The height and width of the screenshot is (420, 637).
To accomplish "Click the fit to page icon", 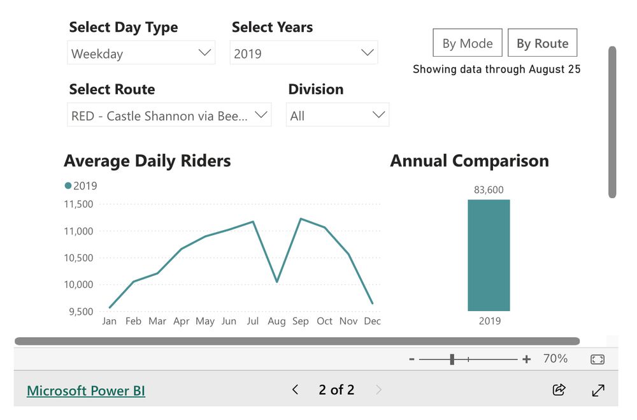I will (x=598, y=359).
